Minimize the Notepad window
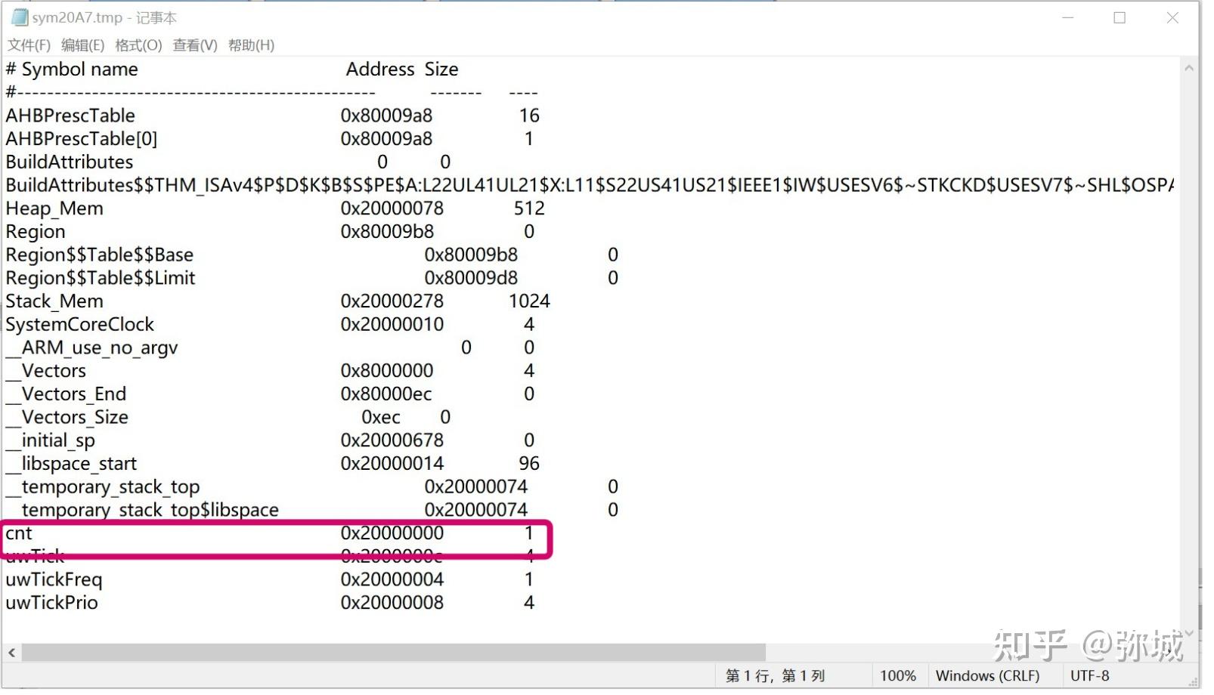 [1067, 17]
